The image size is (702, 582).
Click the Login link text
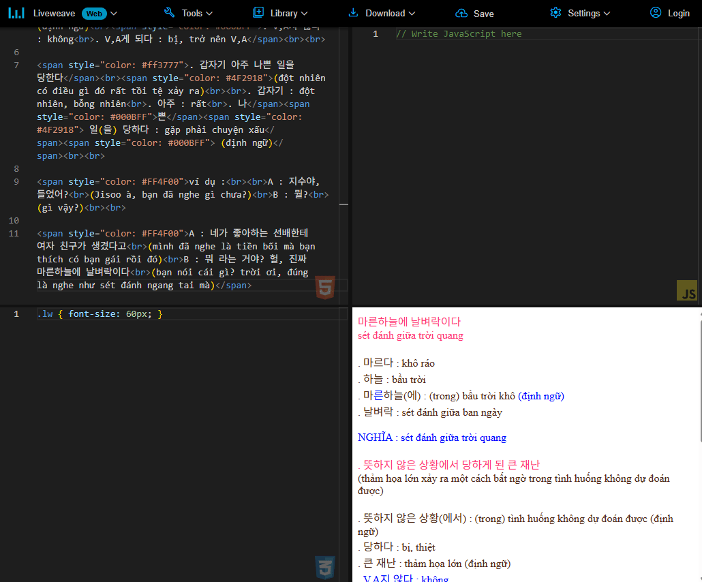(x=678, y=13)
